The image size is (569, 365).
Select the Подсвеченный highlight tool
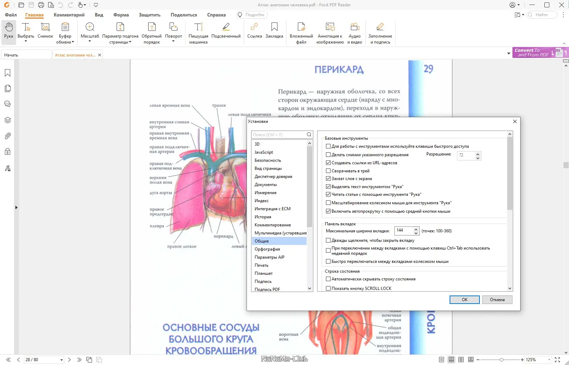coord(226,31)
